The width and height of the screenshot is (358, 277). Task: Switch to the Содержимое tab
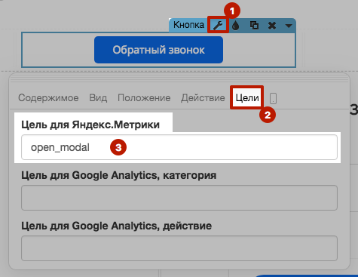tap(48, 97)
